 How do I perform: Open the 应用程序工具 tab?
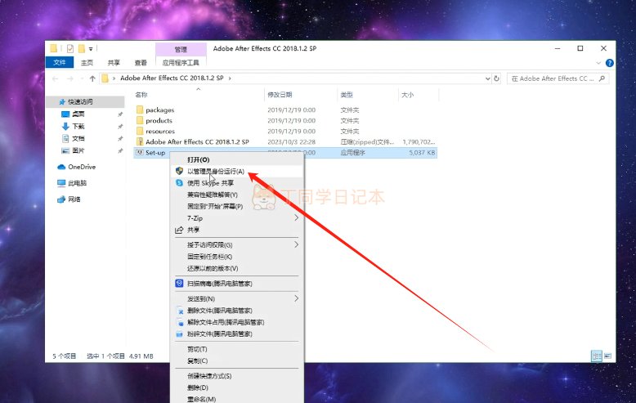pos(181,62)
